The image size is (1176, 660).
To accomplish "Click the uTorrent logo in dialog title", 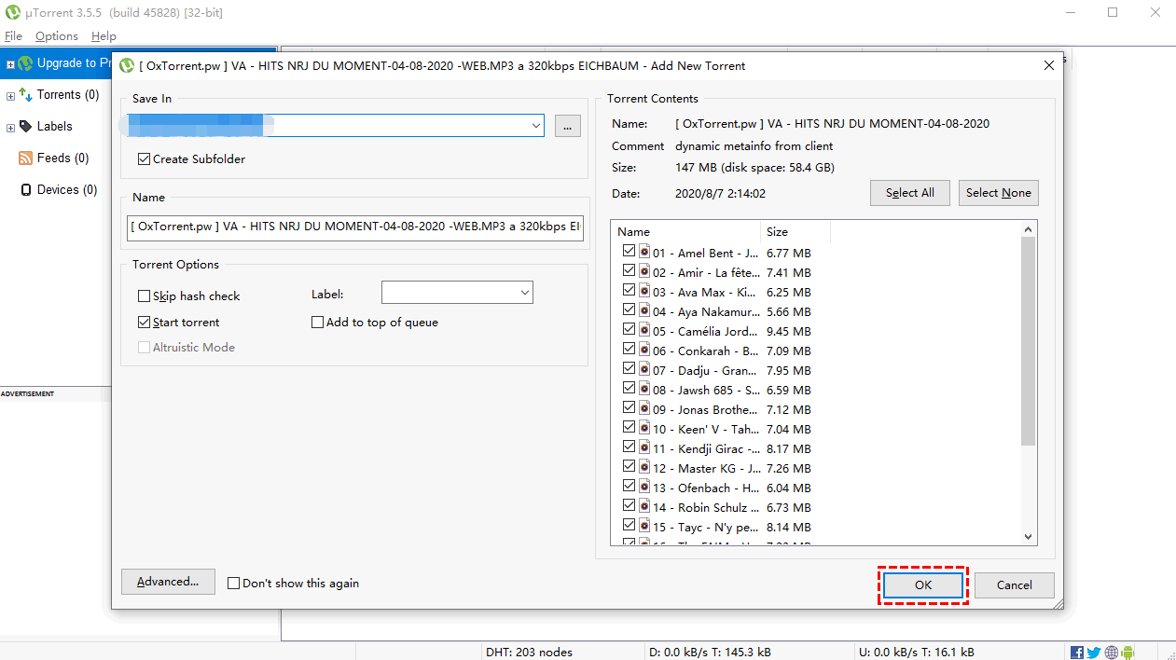I will coord(127,65).
